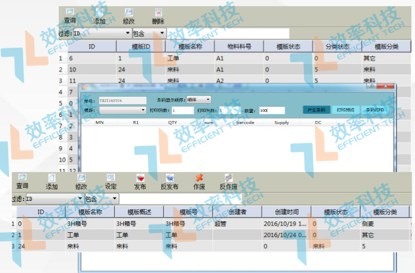Click 查询 (Query) icon in lower toolbar

coord(22,178)
